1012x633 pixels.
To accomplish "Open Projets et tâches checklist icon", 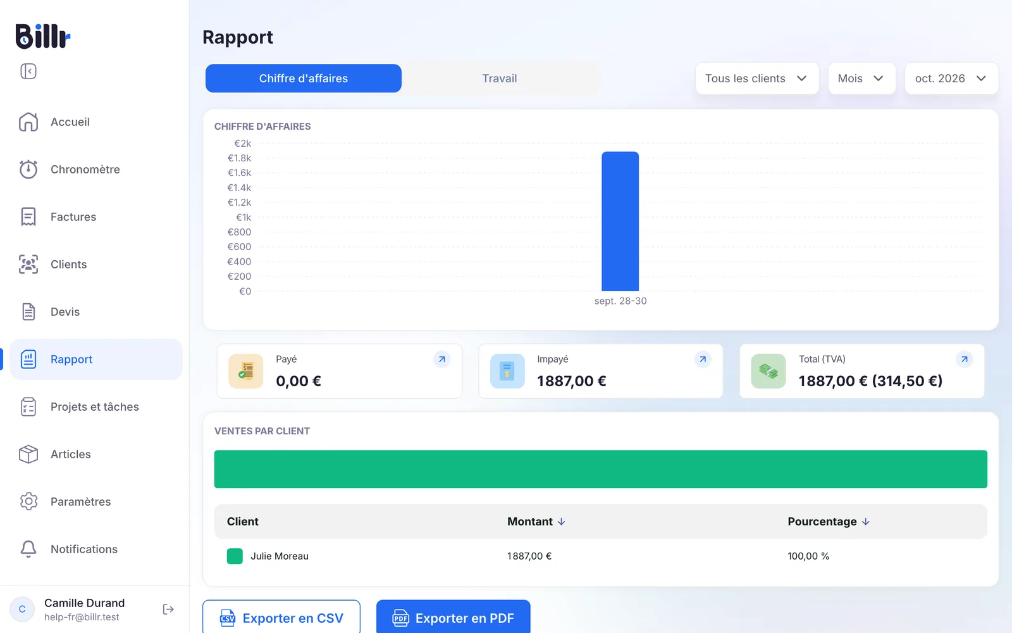I will click(28, 406).
